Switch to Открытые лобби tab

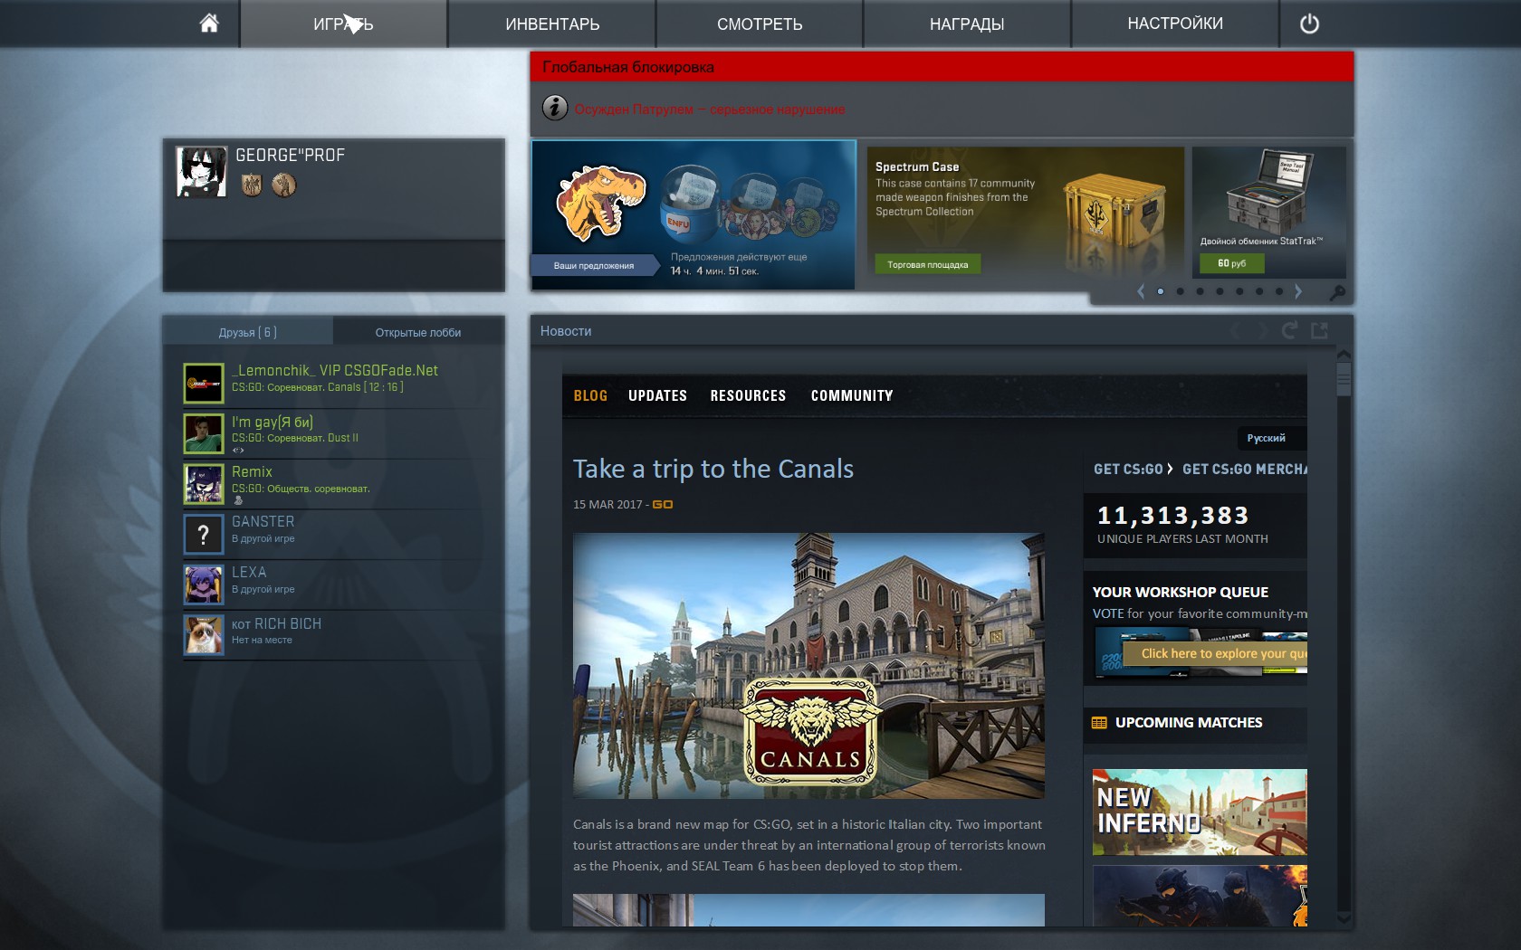click(418, 332)
